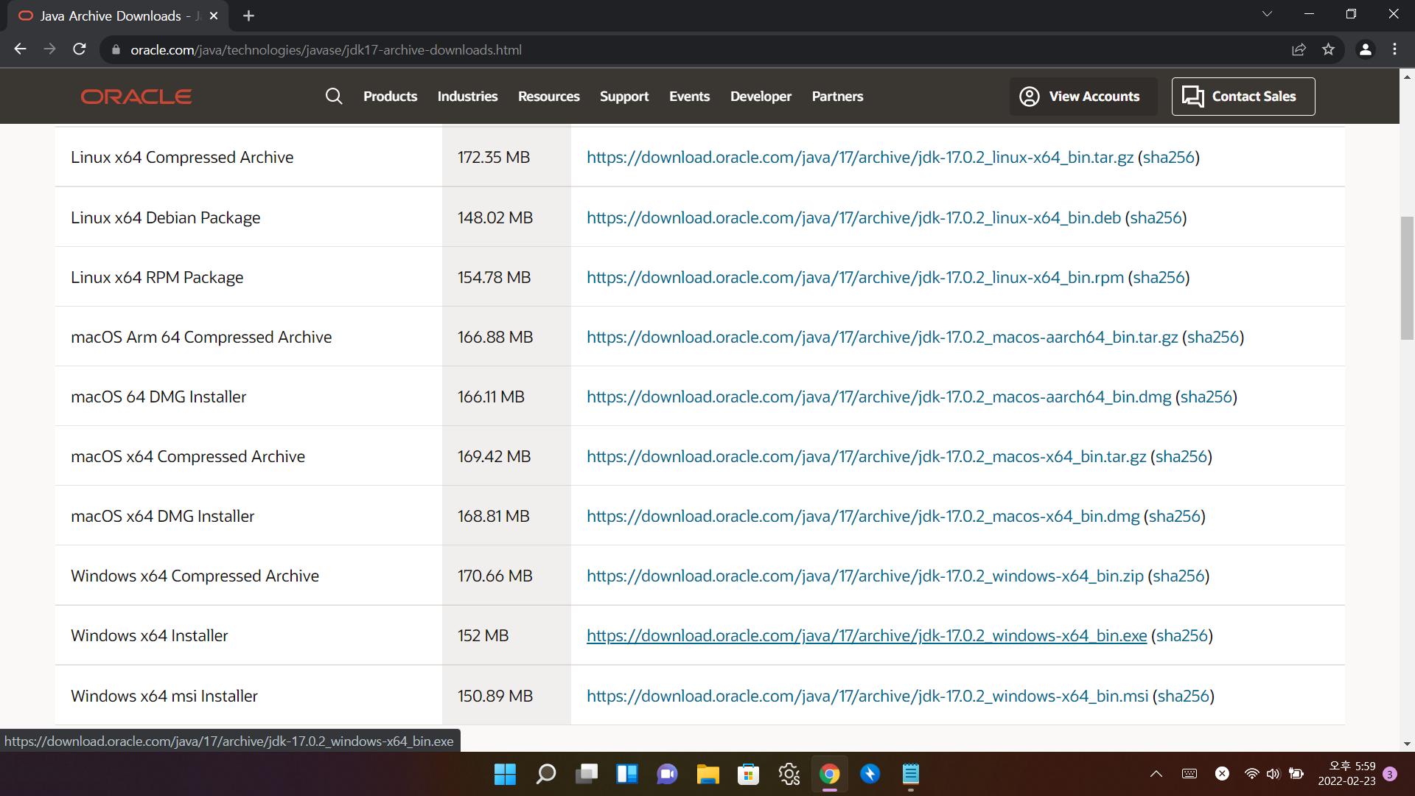
Task: Reload the page with the refresh icon
Action: (x=80, y=49)
